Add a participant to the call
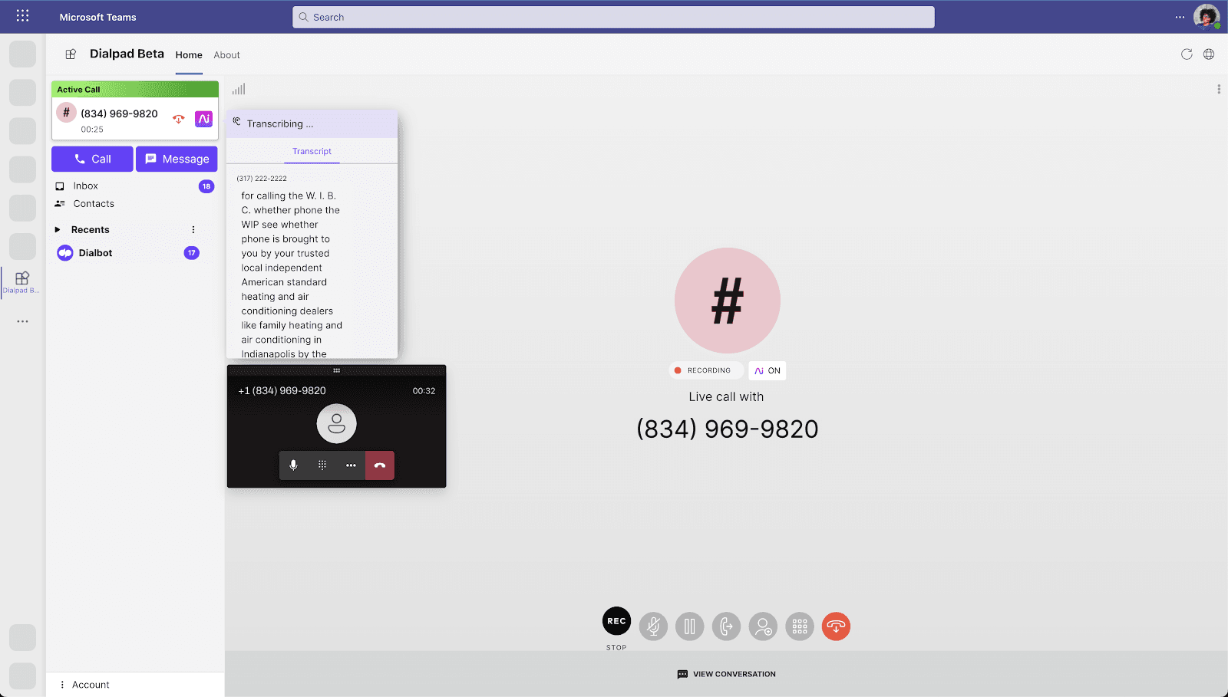 point(763,626)
